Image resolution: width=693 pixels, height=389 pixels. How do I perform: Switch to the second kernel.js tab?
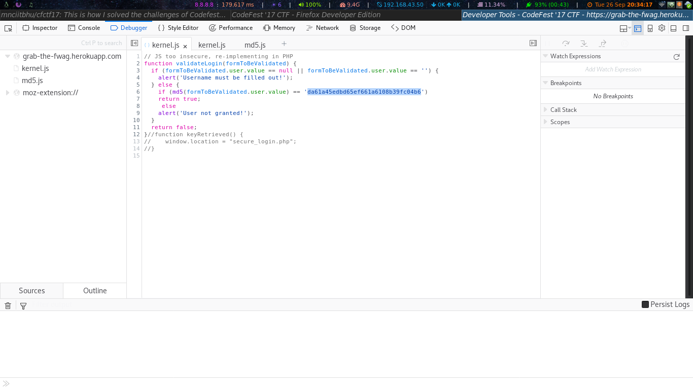(212, 45)
